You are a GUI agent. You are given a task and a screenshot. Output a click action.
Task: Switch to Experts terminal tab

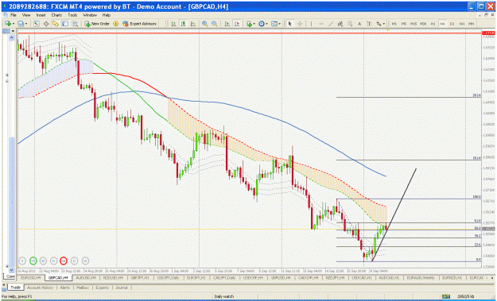pyautogui.click(x=102, y=287)
